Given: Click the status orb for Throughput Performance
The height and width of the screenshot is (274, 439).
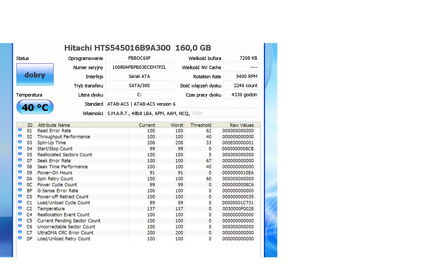Looking at the screenshot, I should (x=20, y=136).
